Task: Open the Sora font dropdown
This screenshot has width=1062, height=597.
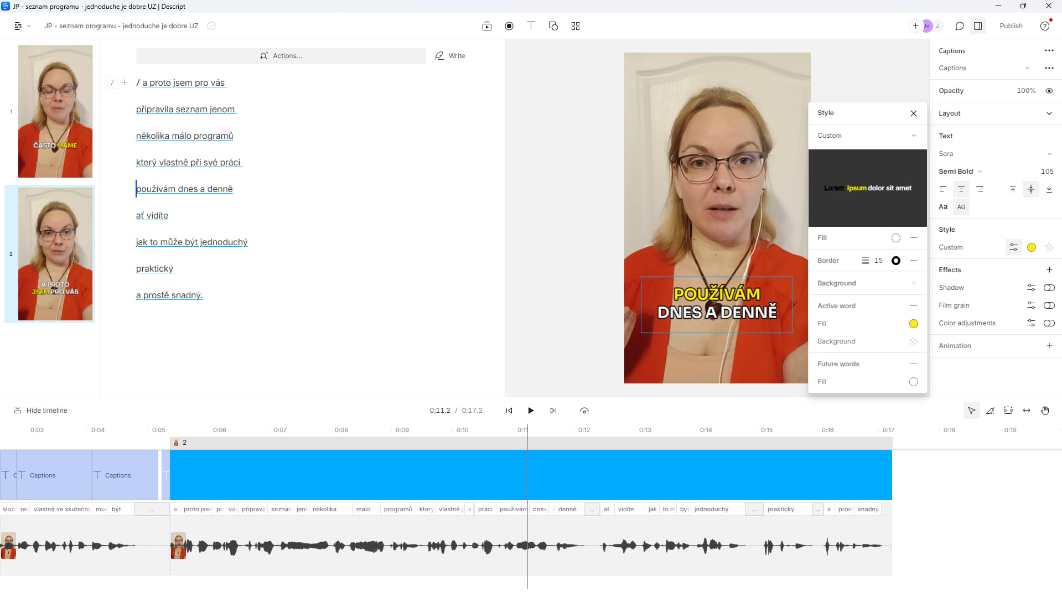Action: (x=995, y=154)
